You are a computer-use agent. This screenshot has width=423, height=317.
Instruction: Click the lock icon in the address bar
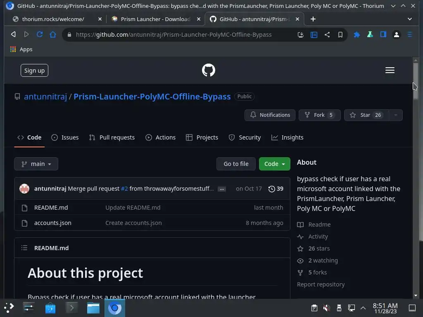69,35
